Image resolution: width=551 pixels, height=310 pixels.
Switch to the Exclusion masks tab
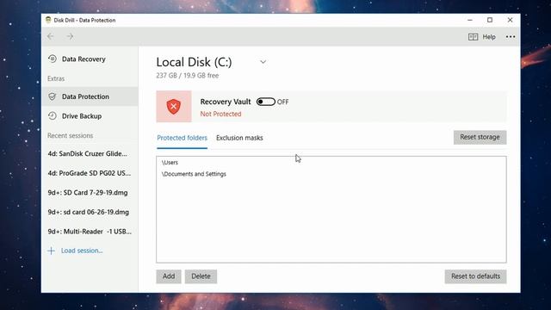click(239, 138)
